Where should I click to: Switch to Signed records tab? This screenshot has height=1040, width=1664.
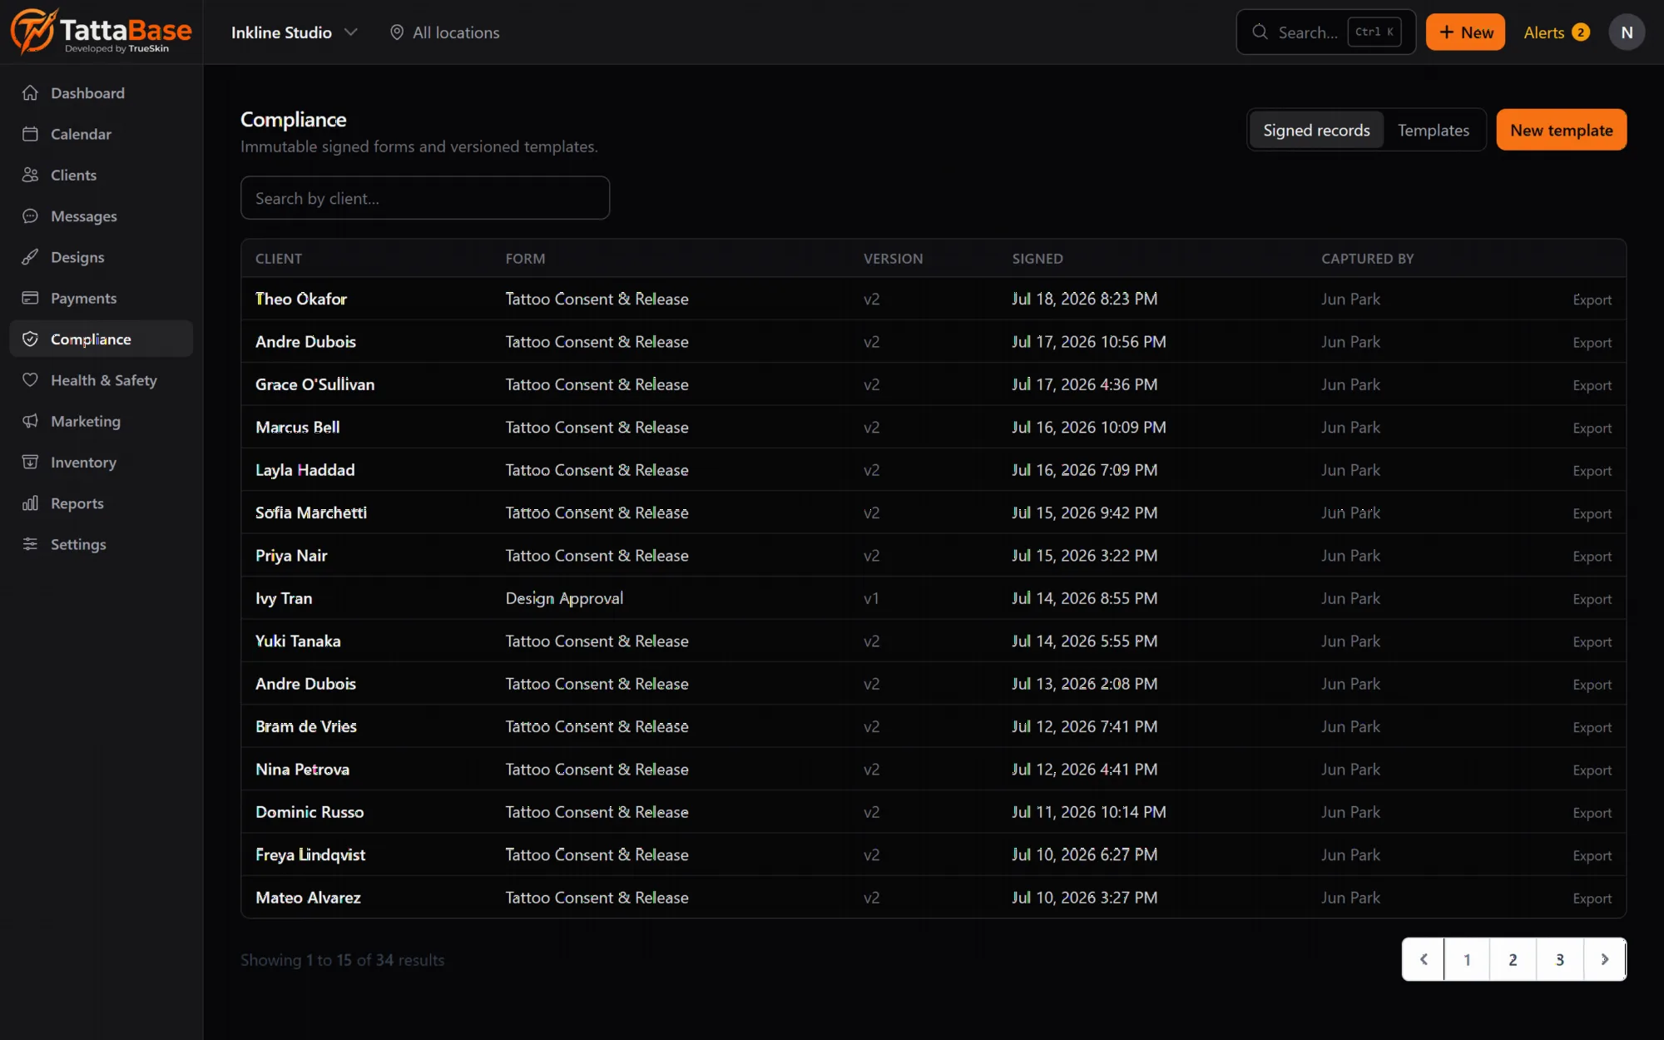click(1316, 130)
